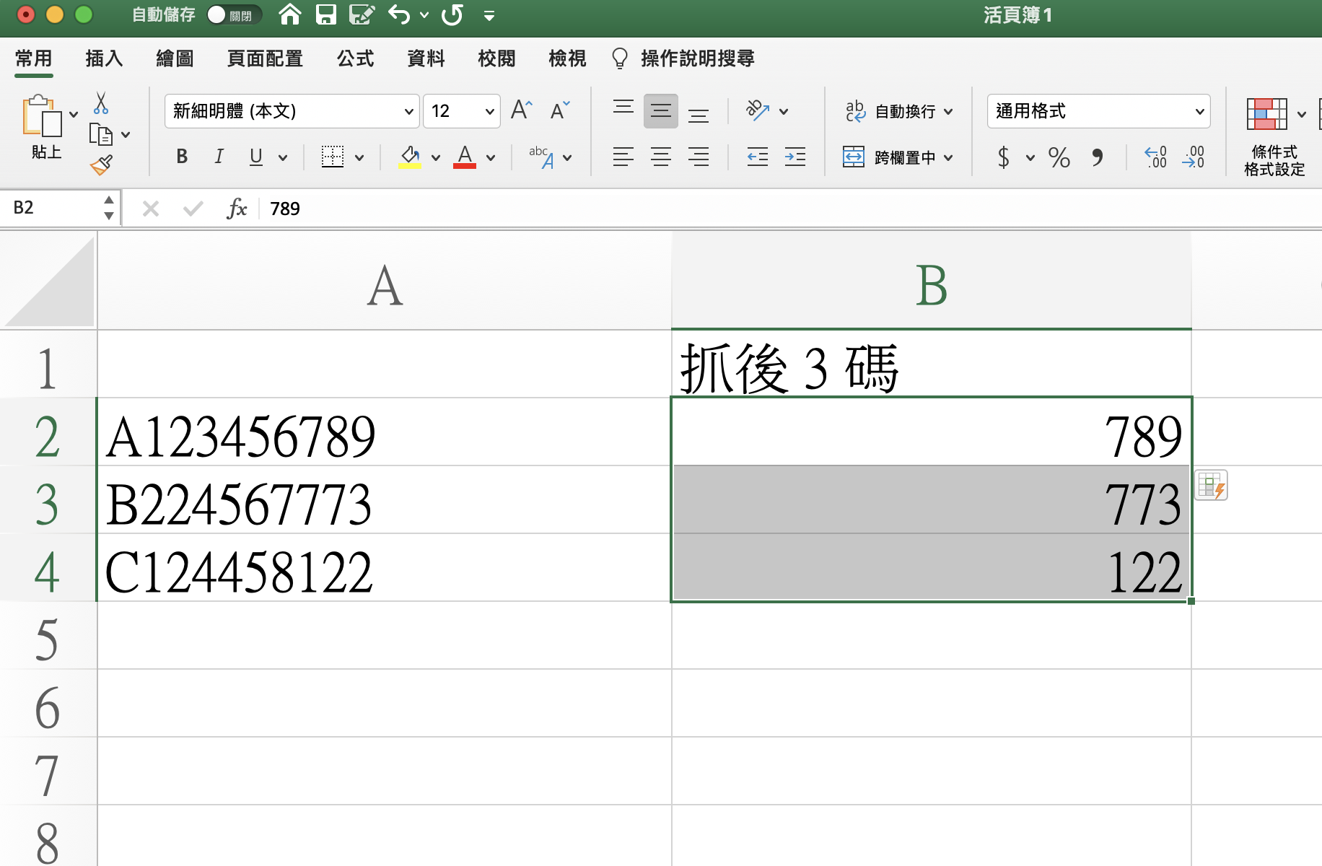Switch to the 校閱 (Review) tab
Image resolution: width=1322 pixels, height=866 pixels.
click(496, 58)
